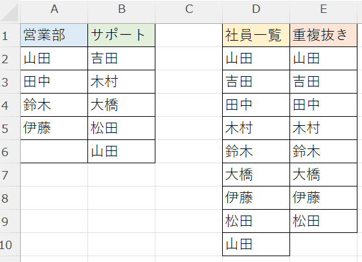
Task: Click the 社員一覧 header cell
Action: 256,35
